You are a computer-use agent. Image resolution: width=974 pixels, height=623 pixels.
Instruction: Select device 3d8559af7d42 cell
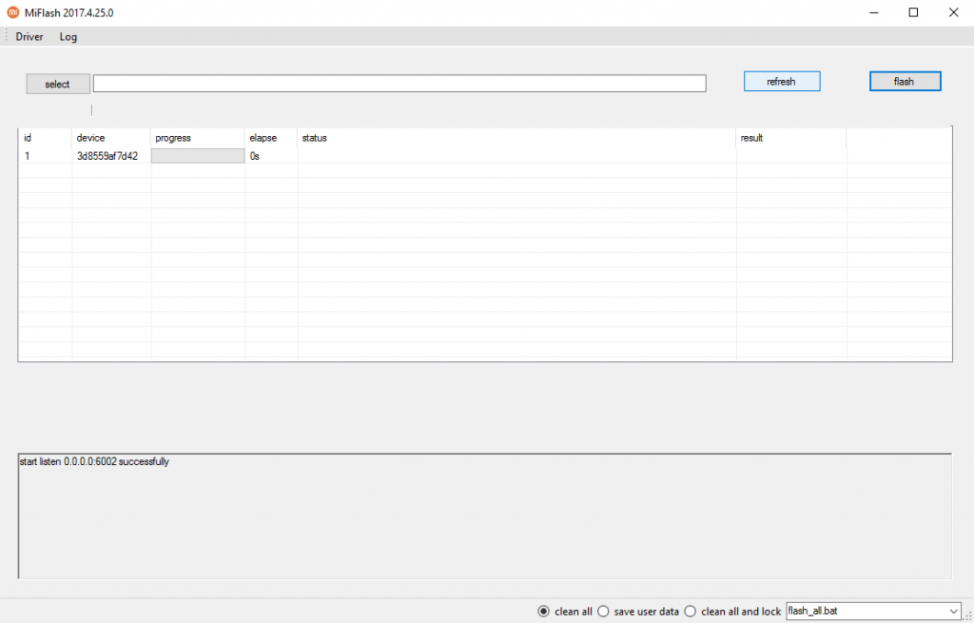click(x=107, y=157)
